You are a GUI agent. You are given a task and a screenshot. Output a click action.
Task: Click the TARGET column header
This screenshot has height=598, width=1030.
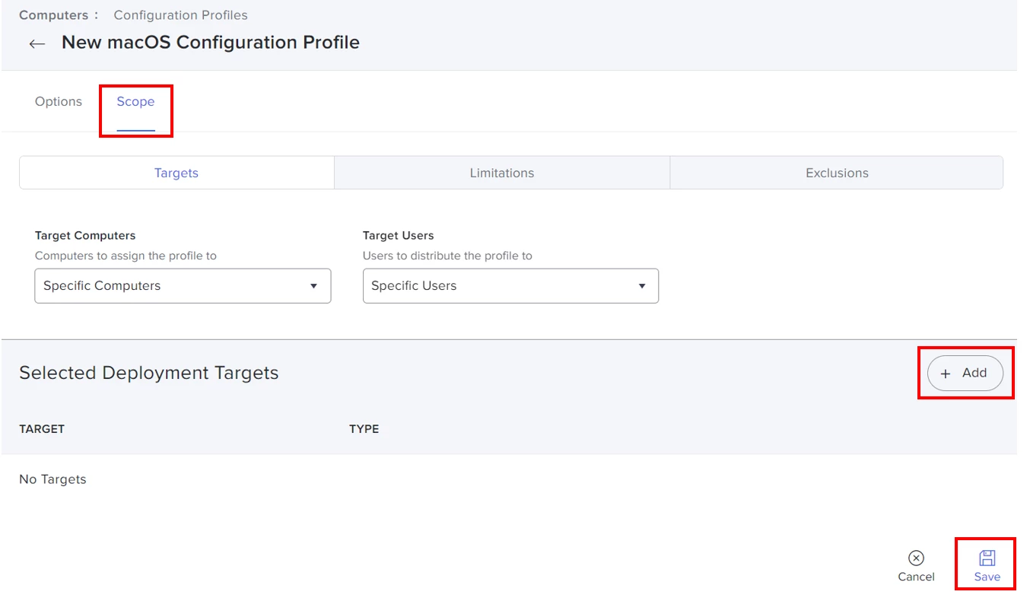click(x=42, y=429)
